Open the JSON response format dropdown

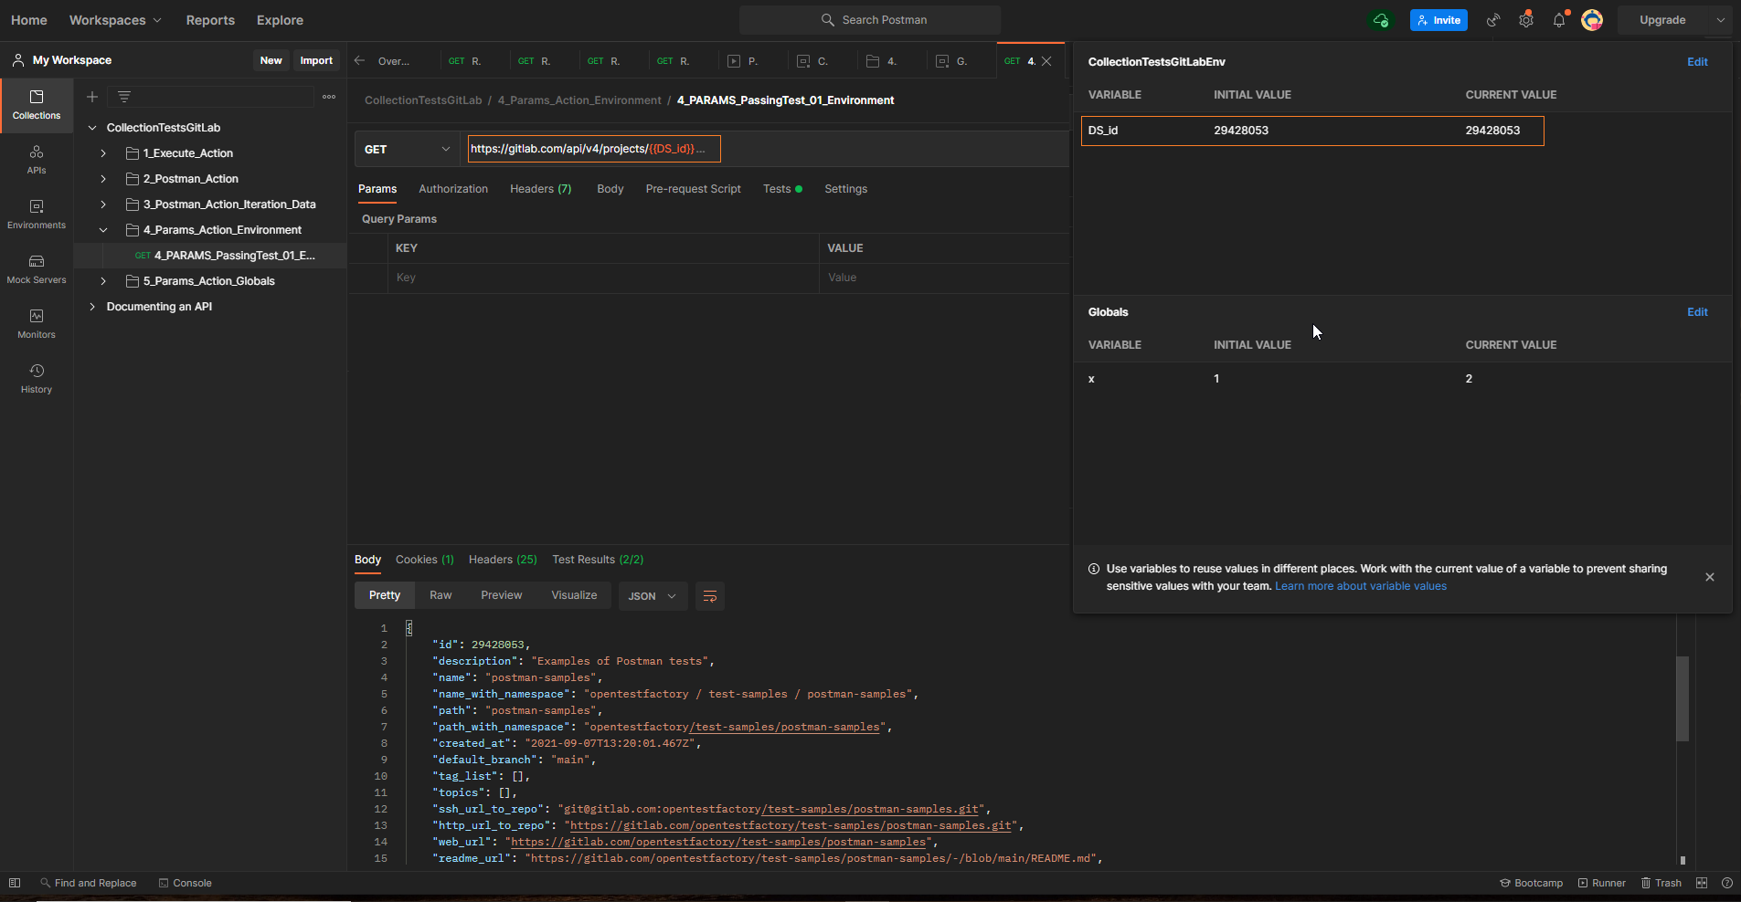pyautogui.click(x=652, y=595)
